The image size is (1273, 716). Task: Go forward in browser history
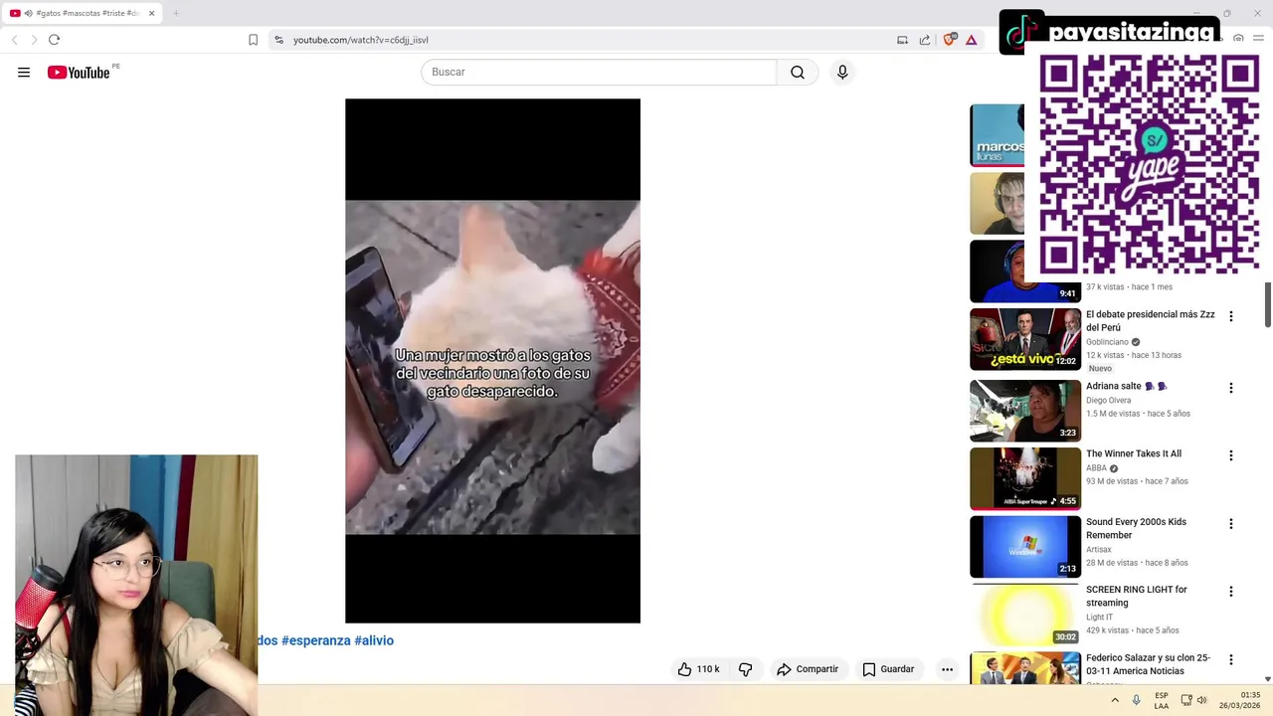[34, 40]
